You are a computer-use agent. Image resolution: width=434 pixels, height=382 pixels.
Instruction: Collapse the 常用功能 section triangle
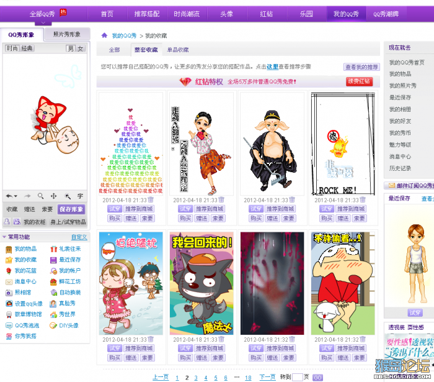click(x=4, y=237)
